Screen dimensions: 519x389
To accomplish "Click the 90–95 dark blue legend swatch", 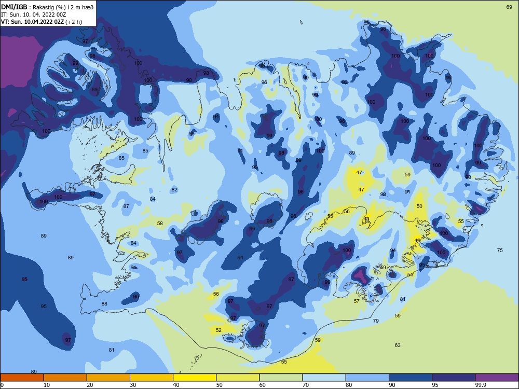I will (411, 378).
